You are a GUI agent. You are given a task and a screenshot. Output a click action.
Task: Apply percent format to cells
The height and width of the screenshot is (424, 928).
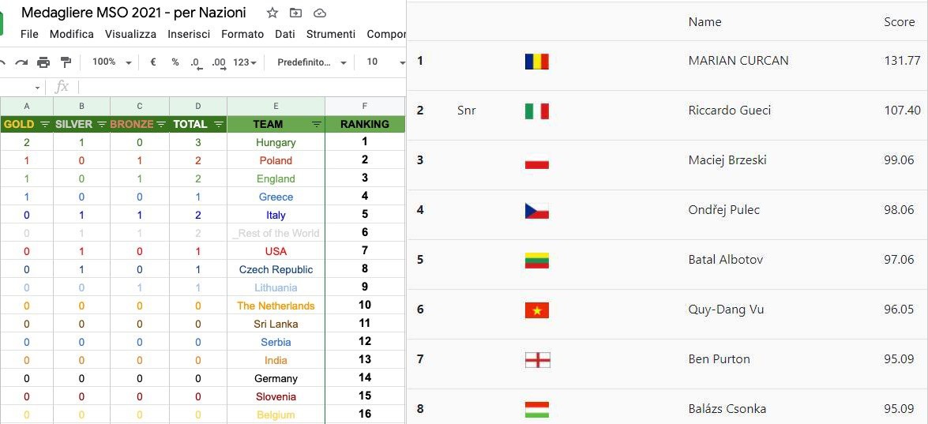pos(175,62)
